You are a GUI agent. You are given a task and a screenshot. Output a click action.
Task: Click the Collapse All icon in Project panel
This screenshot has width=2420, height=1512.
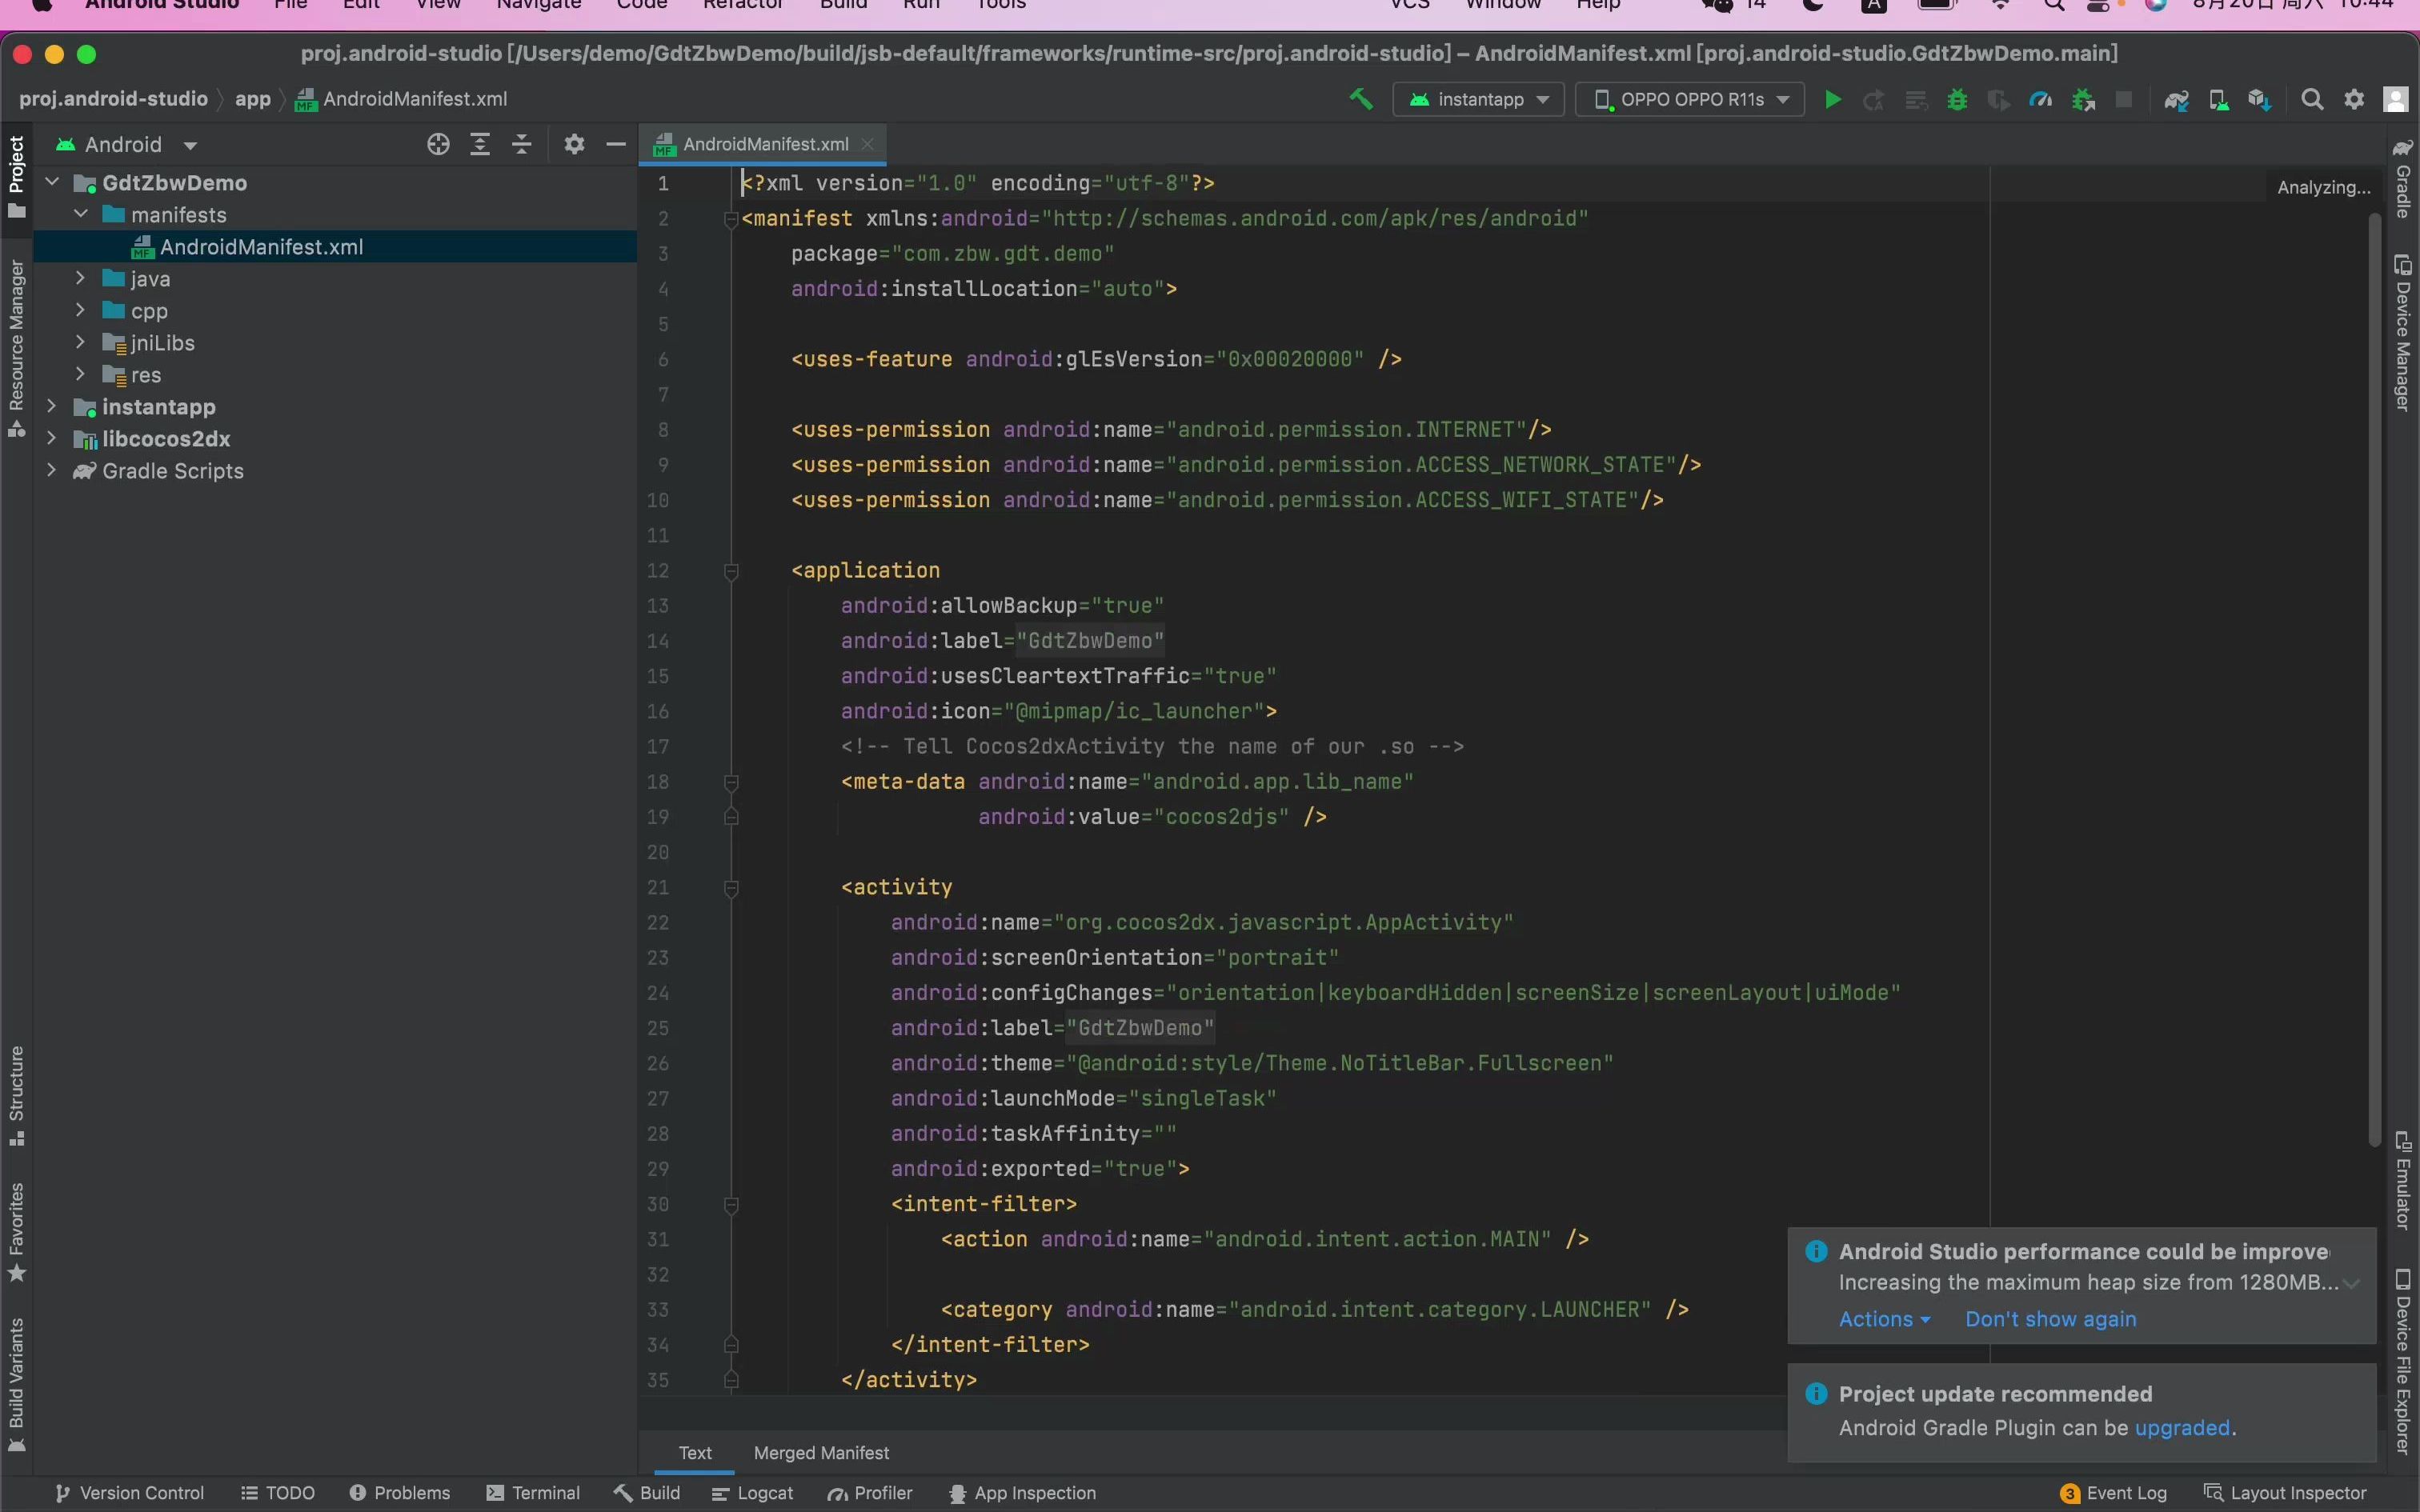point(522,144)
